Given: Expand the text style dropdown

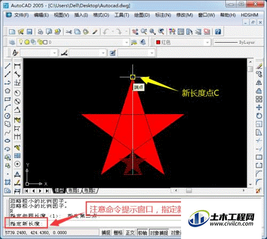Looking at the screenshot, I should [54, 53].
